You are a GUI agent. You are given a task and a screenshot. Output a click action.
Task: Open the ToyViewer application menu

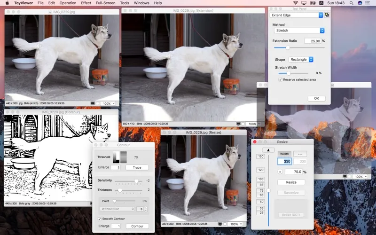(x=23, y=3)
